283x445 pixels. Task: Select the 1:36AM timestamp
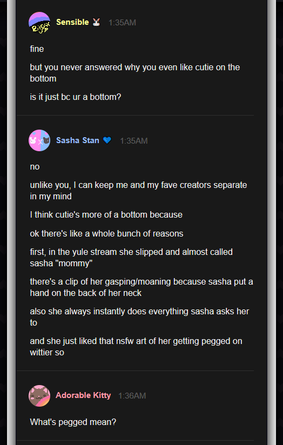pyautogui.click(x=132, y=396)
